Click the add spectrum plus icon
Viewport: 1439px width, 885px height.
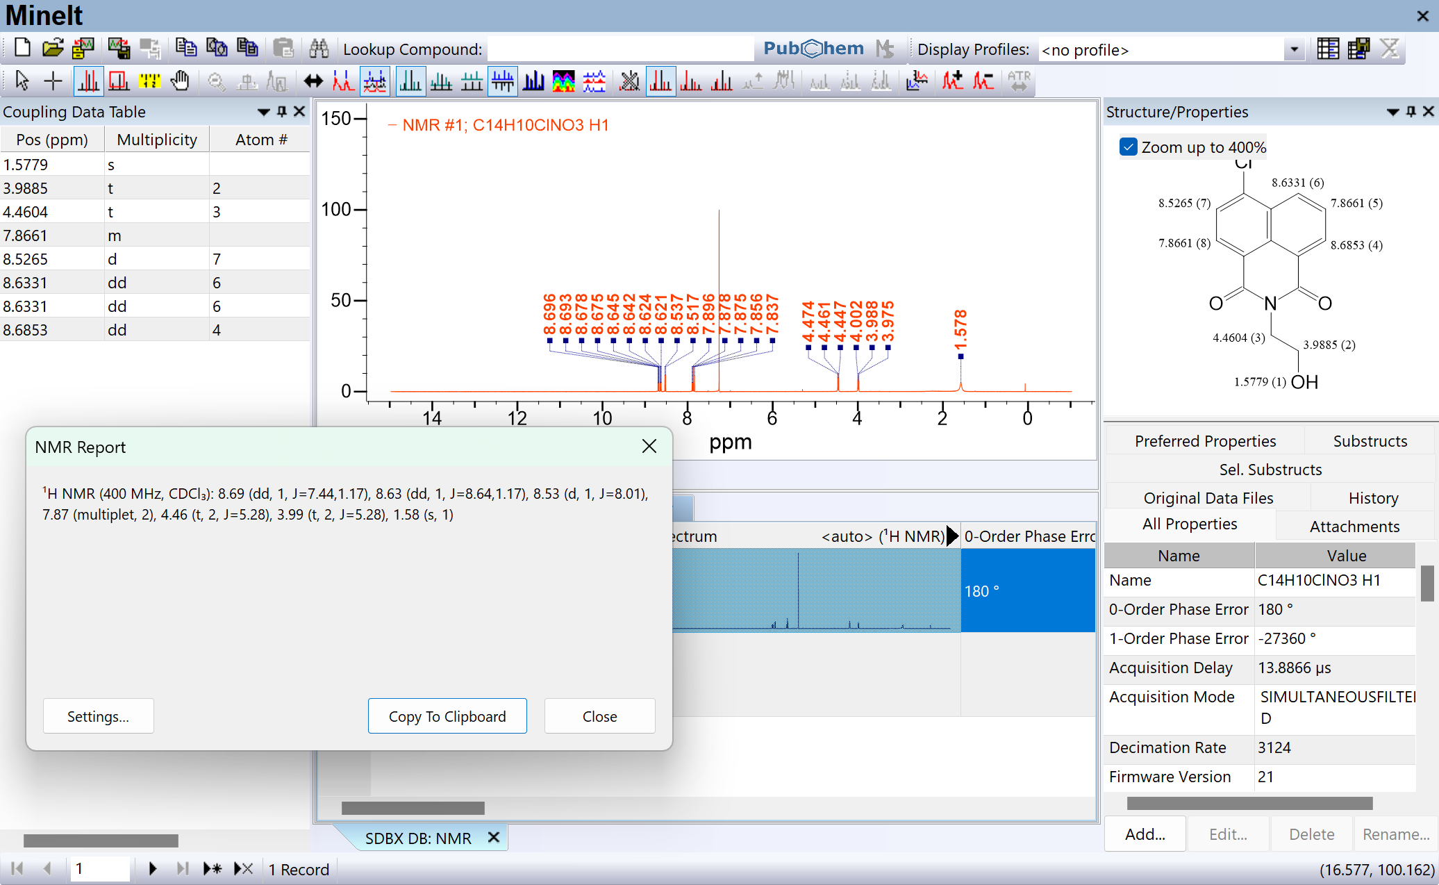coord(952,81)
